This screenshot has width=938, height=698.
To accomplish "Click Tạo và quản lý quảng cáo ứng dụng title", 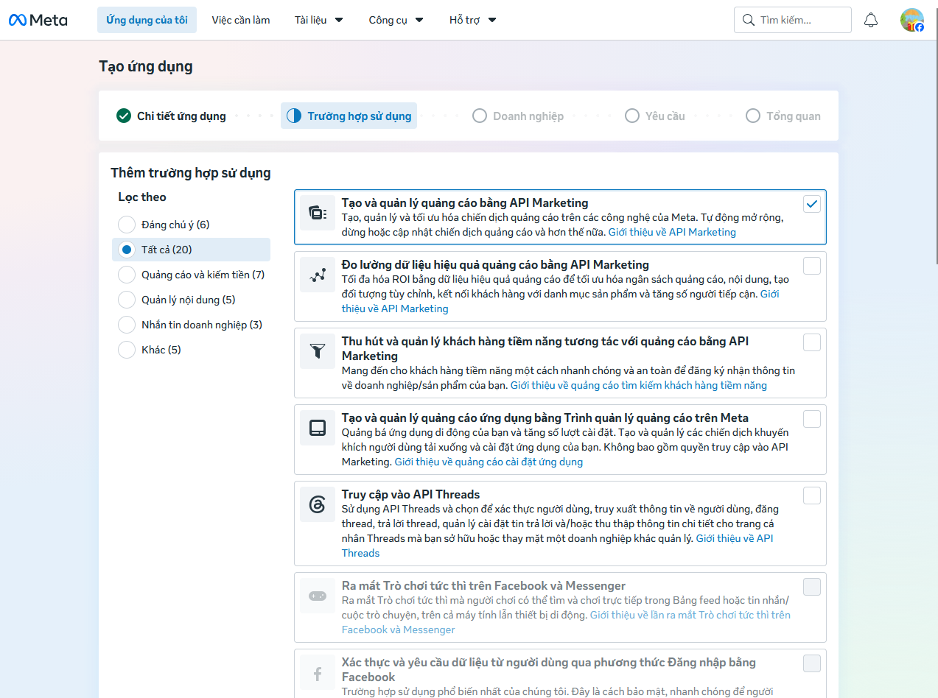I will pyautogui.click(x=545, y=418).
